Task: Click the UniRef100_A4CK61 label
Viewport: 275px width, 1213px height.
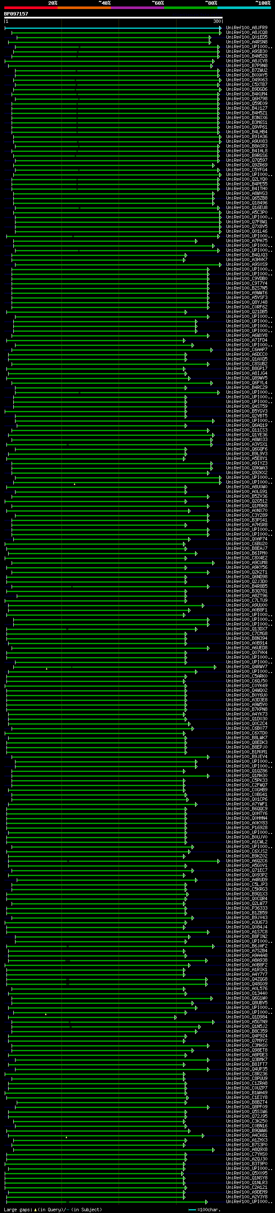Action: pos(247,1136)
